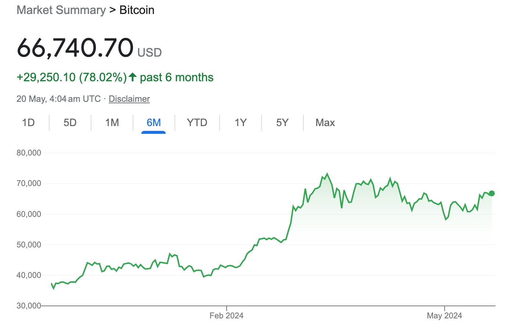Click the 30,000 y-axis label
The height and width of the screenshot is (325, 512).
click(x=29, y=306)
